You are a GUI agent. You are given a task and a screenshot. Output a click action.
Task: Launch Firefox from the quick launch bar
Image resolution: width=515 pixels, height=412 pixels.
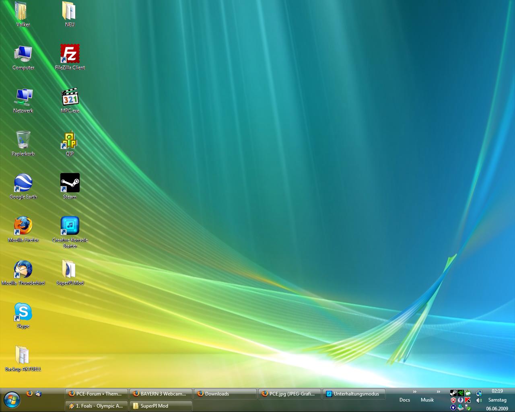pyautogui.click(x=29, y=393)
